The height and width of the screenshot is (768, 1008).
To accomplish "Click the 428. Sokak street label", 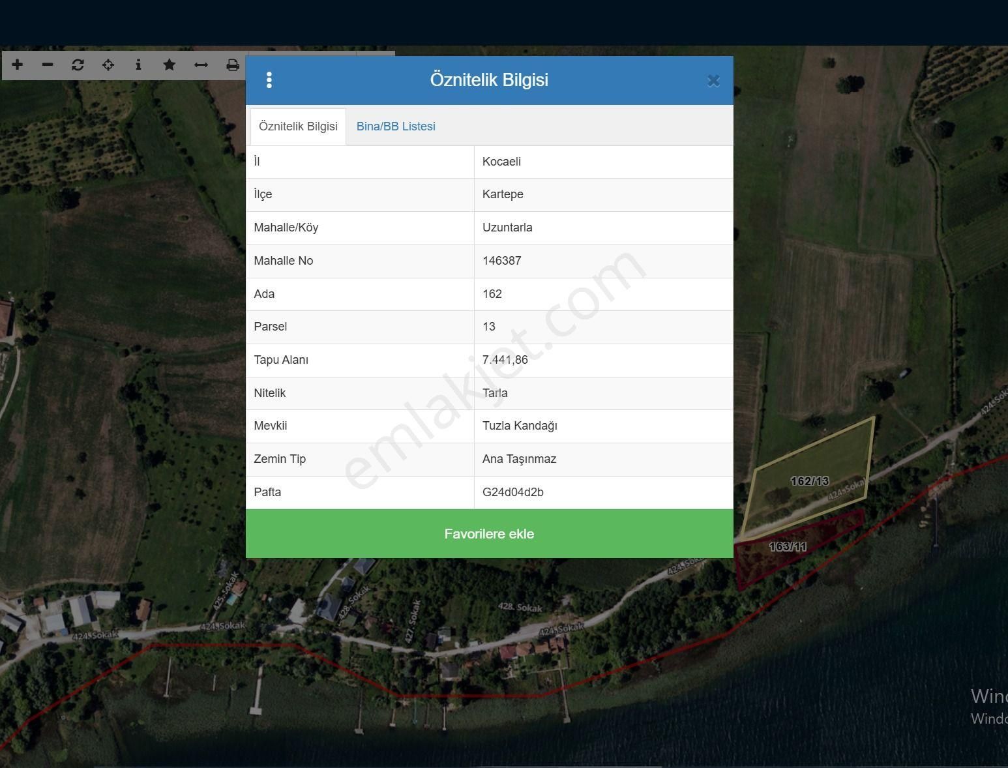I will tap(520, 608).
